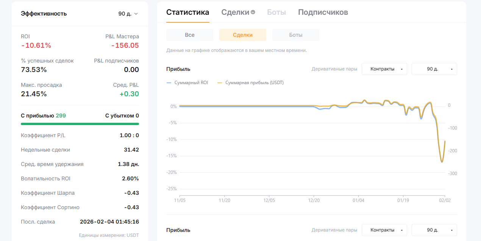The image size is (481, 241).
Task: Expand the 90 д. dropdown in bottom Прибыль section
Action: tap(434, 230)
